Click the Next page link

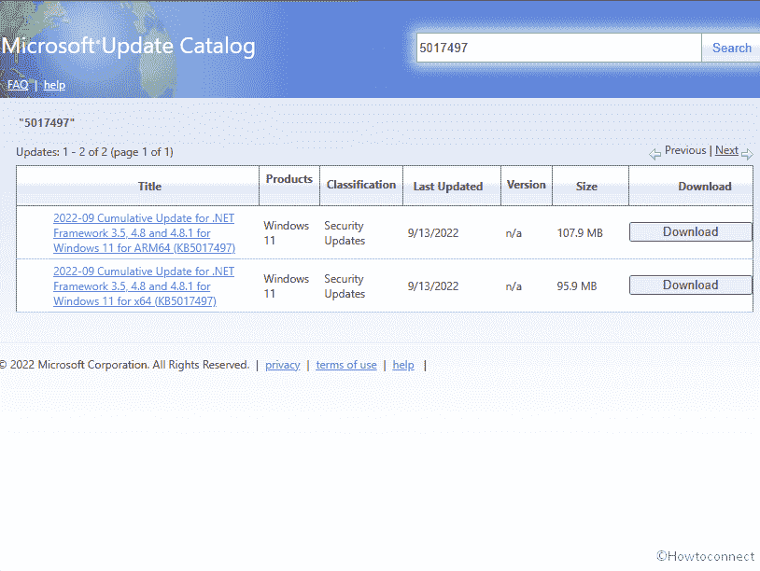pyautogui.click(x=726, y=150)
